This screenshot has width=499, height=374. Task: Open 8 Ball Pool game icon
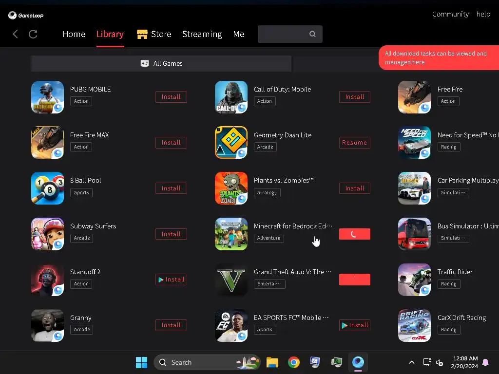[x=47, y=188]
